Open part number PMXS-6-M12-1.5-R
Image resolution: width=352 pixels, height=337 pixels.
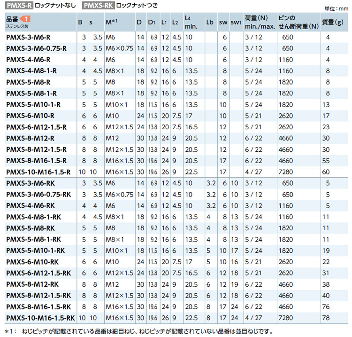point(36,126)
